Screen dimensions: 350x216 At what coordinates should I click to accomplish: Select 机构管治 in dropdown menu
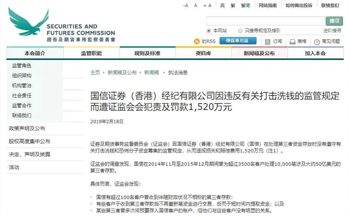coord(22,85)
